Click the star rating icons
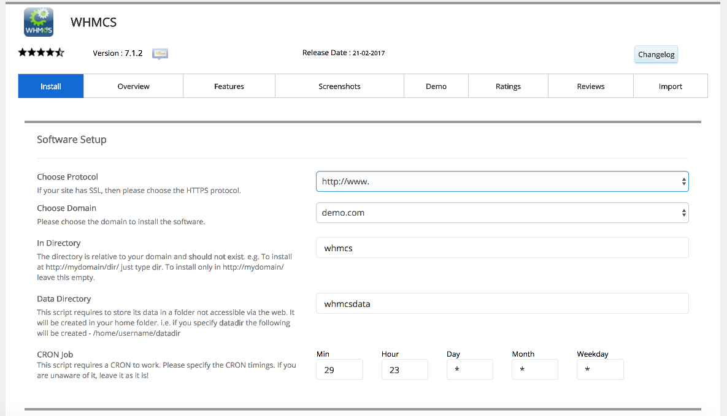The height and width of the screenshot is (416, 727). (41, 52)
